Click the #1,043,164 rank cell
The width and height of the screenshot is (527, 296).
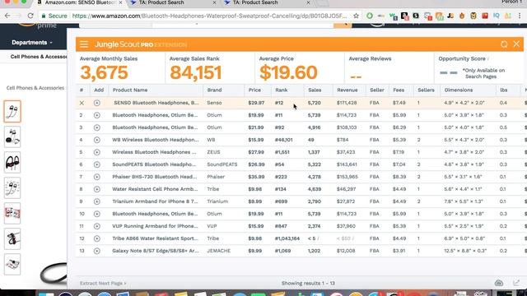click(287, 238)
